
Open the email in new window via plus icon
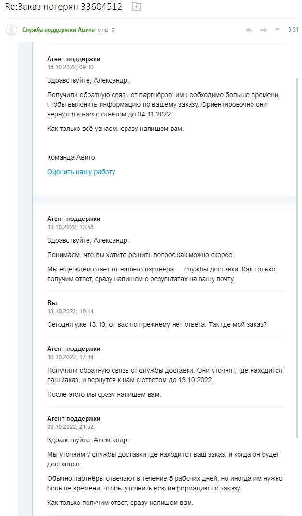tap(136, 7)
